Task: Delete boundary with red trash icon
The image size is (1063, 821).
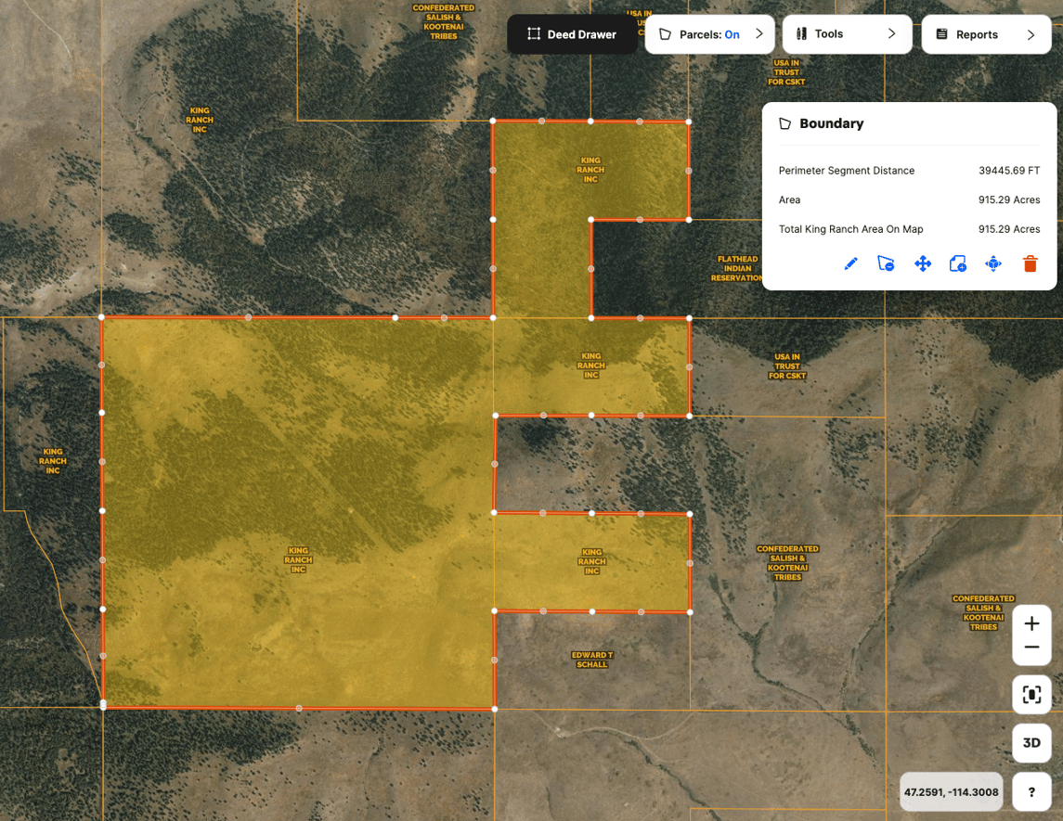Action: point(1030,264)
